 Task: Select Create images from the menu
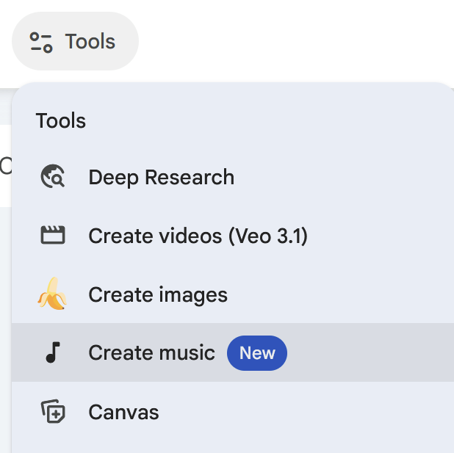point(233,294)
